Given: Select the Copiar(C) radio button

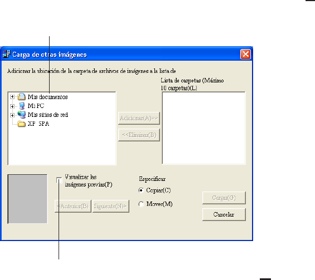Looking at the screenshot, I should [141, 190].
